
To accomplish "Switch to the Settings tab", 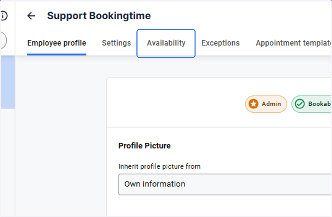I will pyautogui.click(x=116, y=43).
